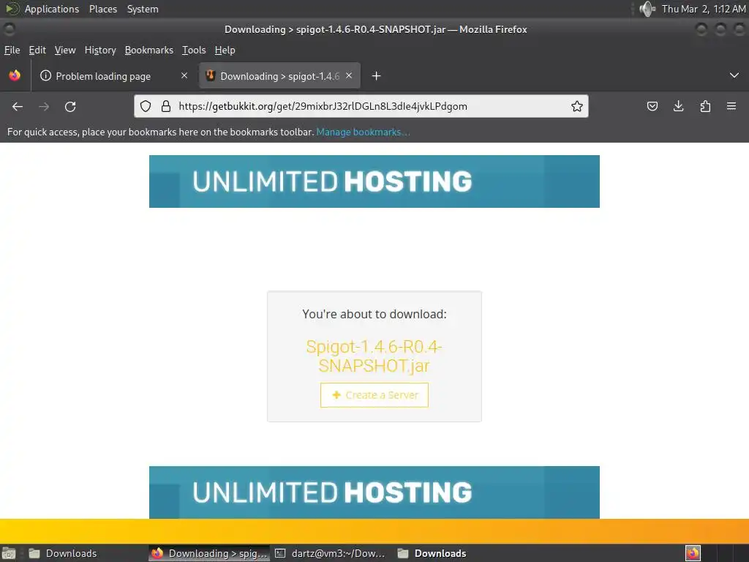Image resolution: width=749 pixels, height=562 pixels.
Task: Click Spigot-1.4.6-R0.4-SNAPSHOT.jar download link
Action: [x=374, y=356]
